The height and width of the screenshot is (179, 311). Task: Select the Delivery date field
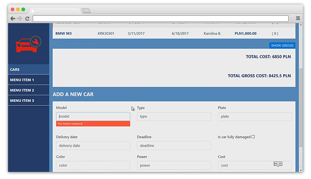(x=93, y=146)
